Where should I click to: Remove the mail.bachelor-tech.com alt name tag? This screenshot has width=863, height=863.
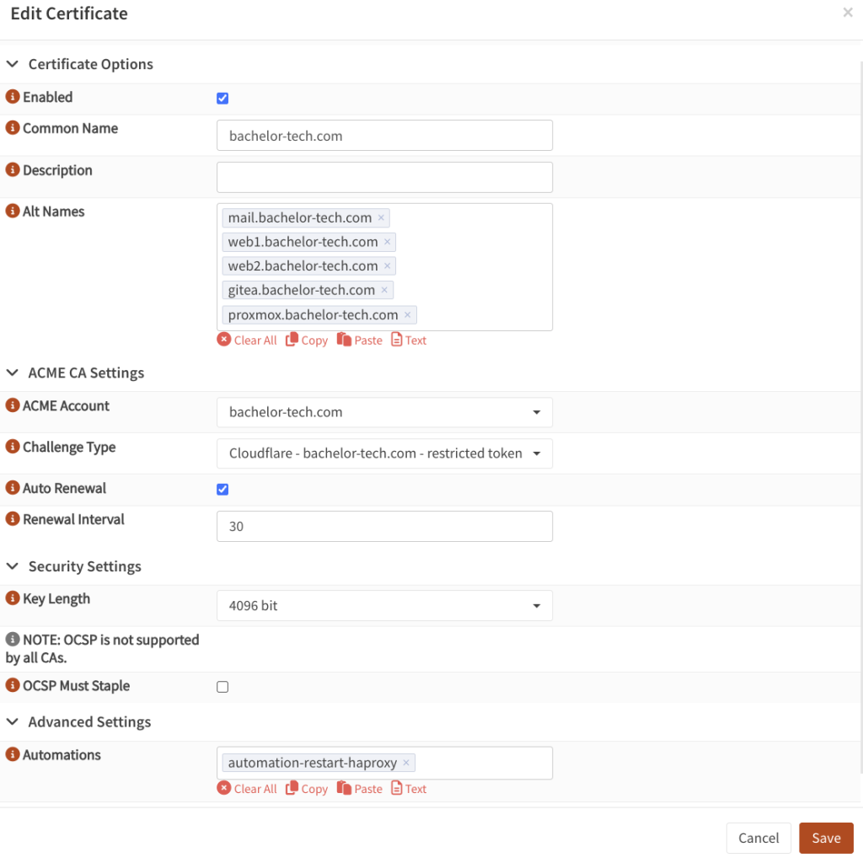381,217
